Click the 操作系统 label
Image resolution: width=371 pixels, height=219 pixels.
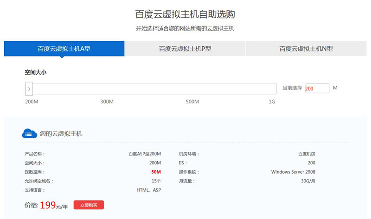click(x=189, y=172)
